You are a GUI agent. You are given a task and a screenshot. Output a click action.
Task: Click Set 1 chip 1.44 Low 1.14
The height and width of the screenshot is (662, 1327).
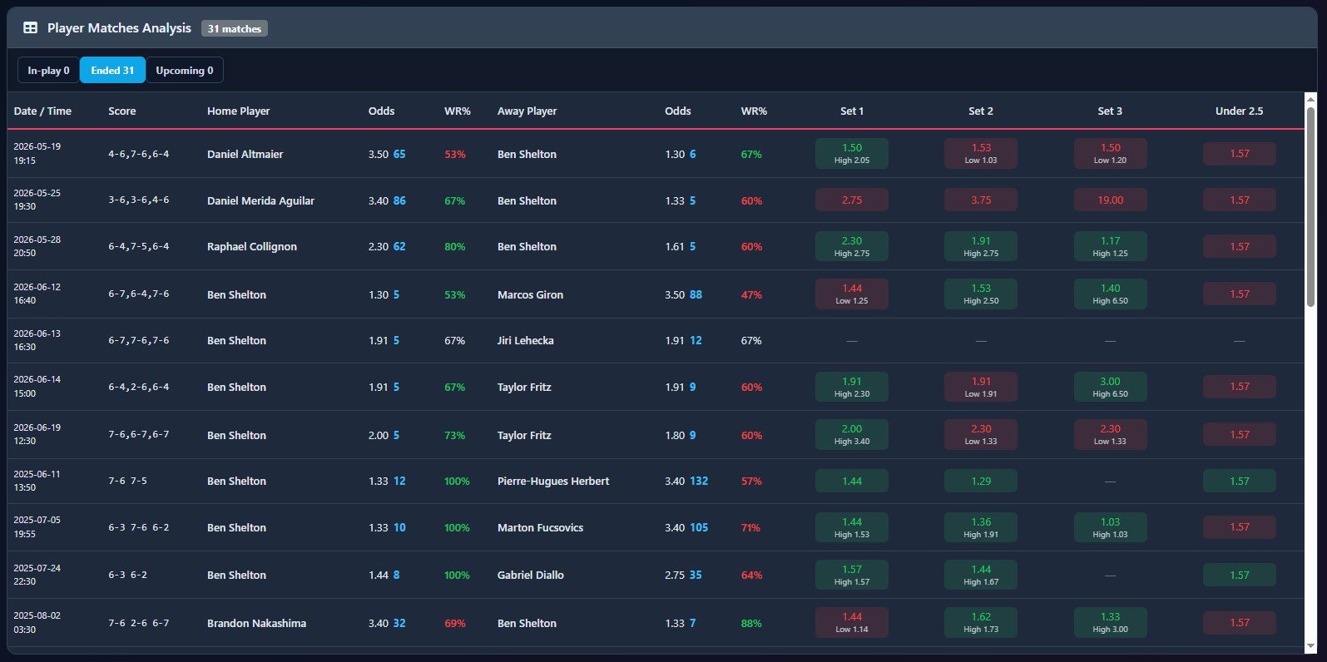(852, 623)
